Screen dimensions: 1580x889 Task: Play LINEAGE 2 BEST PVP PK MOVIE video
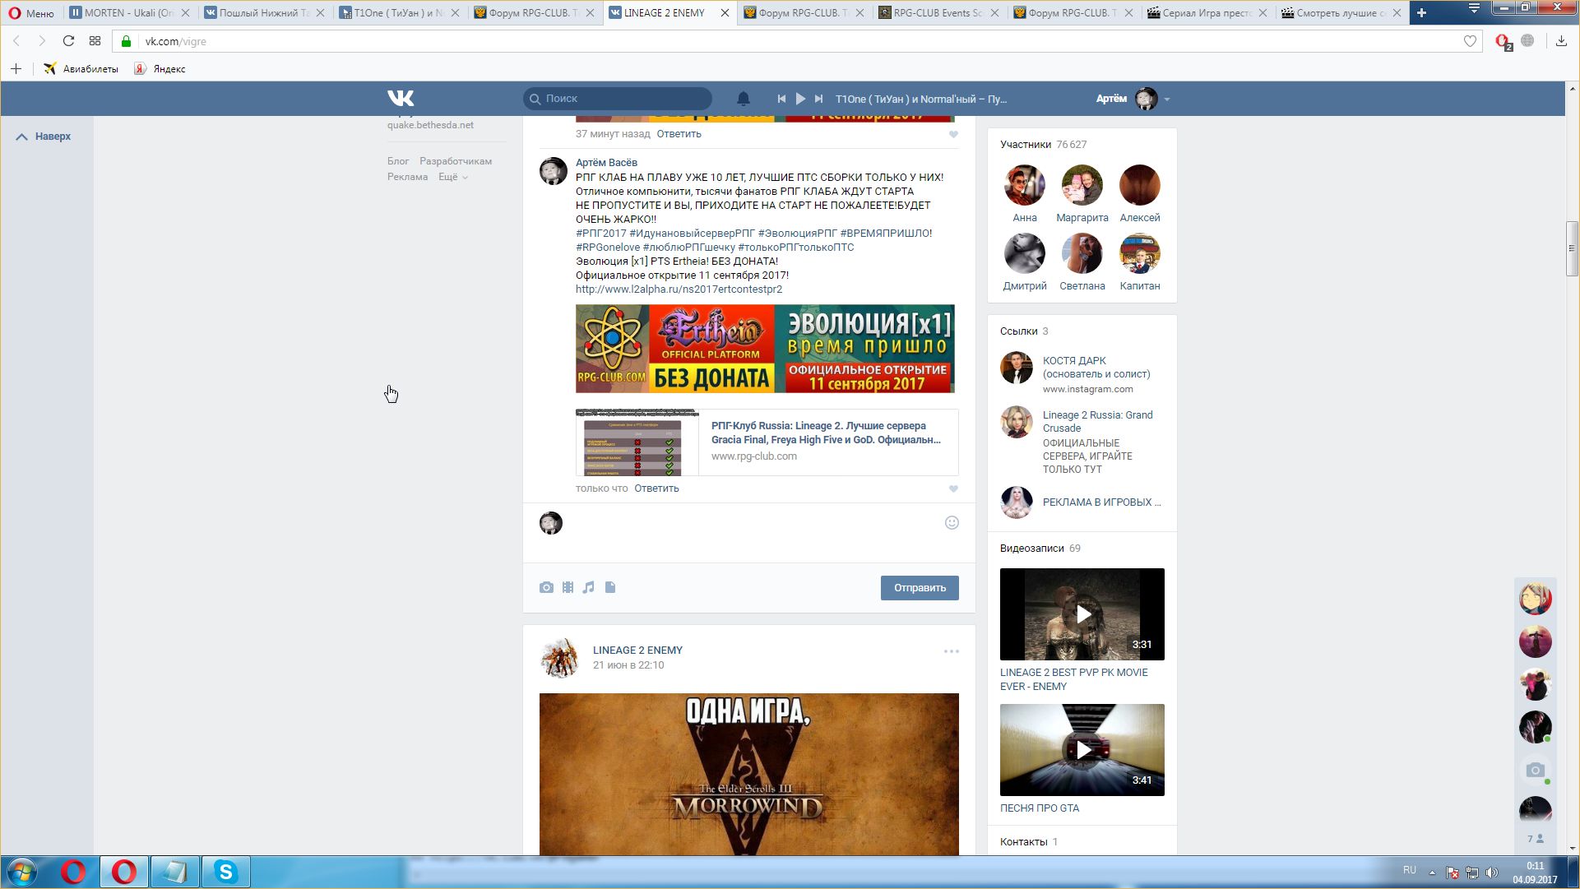[1082, 614]
